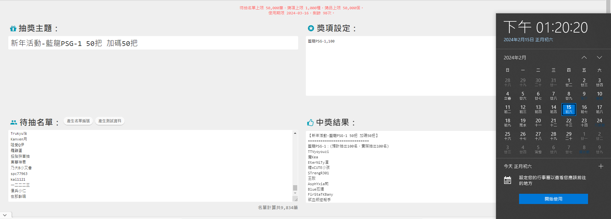The height and width of the screenshot is (219, 611).
Task: Click the list entry 在那幹嘛
Action: 18,196
